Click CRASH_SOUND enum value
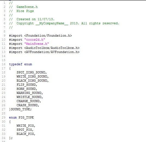 (27, 105)
